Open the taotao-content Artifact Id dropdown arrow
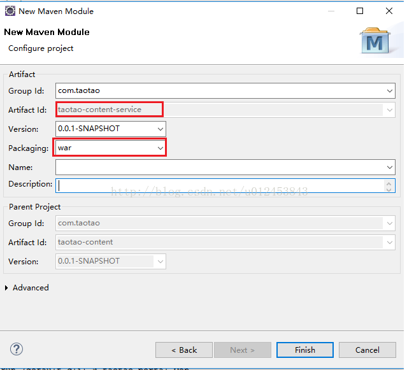This screenshot has height=370, width=407. 389,243
